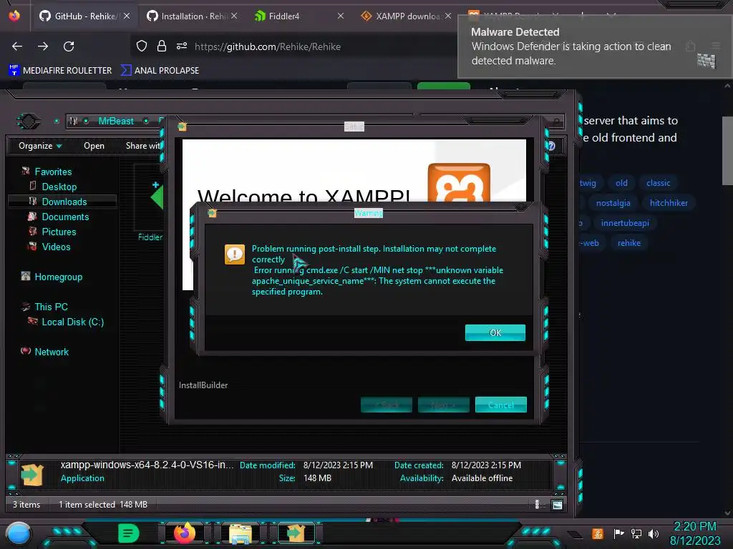This screenshot has width=733, height=549.
Task: Click Share with in the Explorer toolbar
Action: tap(143, 146)
